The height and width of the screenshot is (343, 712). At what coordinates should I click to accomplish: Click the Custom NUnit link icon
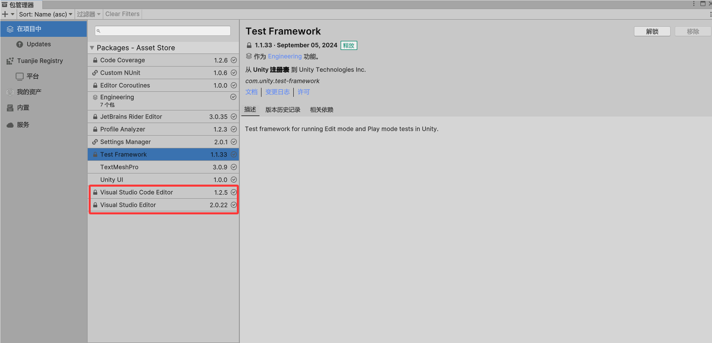click(95, 73)
